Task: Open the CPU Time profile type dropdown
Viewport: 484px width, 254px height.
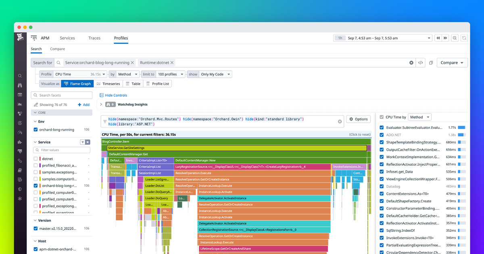Action: coord(80,74)
